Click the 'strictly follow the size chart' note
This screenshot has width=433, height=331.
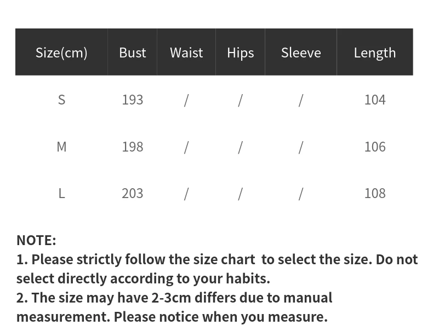[x=217, y=269]
